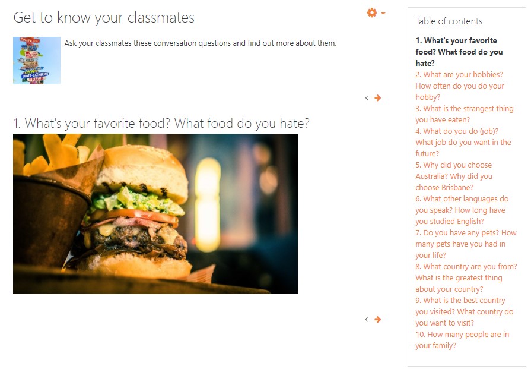The height and width of the screenshot is (369, 531).
Task: Select chapter 5 Why did you choose Australia
Action: tap(454, 176)
